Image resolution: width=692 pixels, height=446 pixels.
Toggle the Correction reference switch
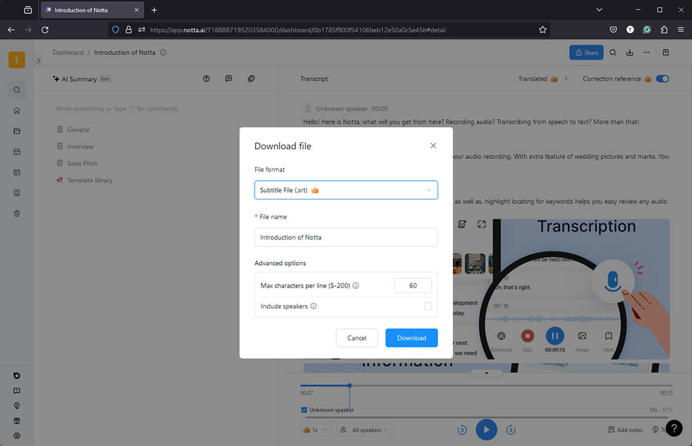[x=662, y=79]
